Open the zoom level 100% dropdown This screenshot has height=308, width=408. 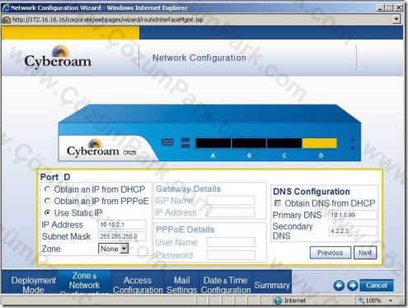(x=391, y=301)
